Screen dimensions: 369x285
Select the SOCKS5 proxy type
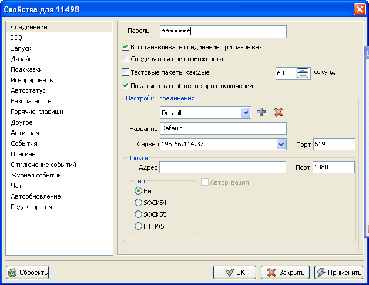point(139,214)
